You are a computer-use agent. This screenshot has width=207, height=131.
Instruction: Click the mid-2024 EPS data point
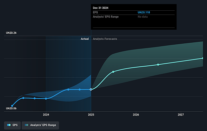tap(68, 90)
